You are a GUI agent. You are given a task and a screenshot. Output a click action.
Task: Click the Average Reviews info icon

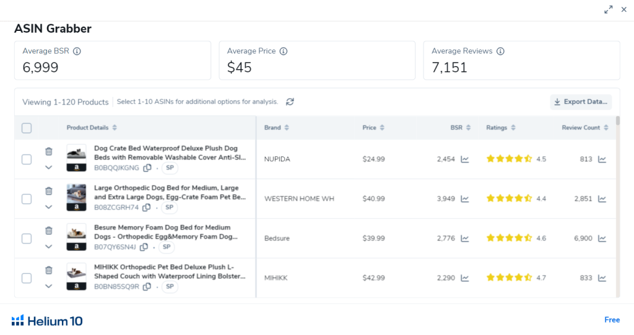(x=500, y=51)
